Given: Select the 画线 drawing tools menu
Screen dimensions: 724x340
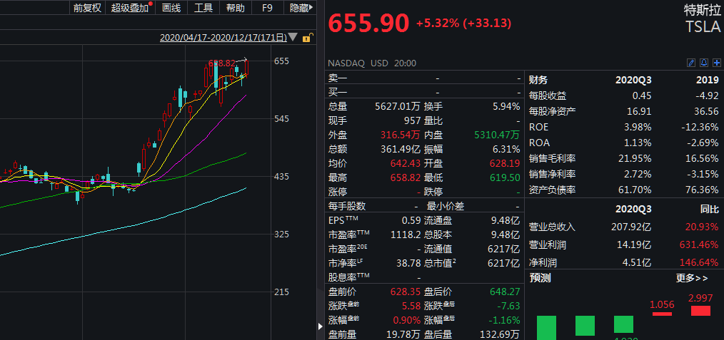Looking at the screenshot, I should pyautogui.click(x=172, y=9).
